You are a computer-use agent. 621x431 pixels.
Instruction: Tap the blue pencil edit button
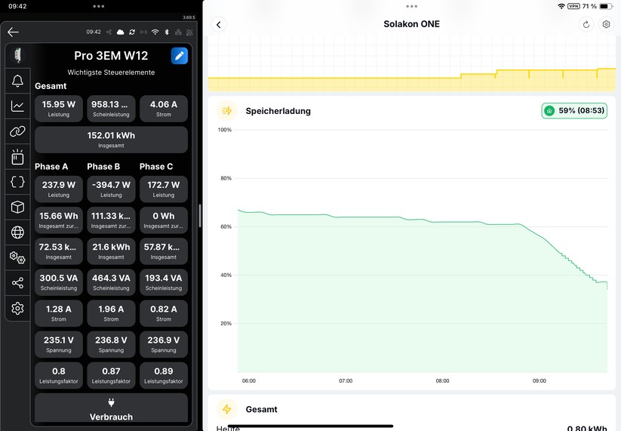(179, 56)
